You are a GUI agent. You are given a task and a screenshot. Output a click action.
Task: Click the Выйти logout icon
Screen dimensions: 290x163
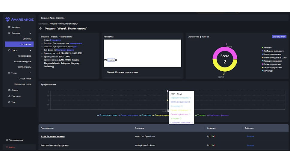[x=7, y=147]
